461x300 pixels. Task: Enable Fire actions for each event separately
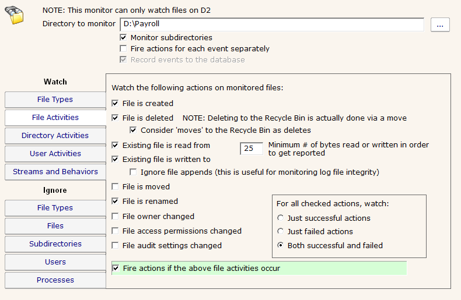coord(123,49)
